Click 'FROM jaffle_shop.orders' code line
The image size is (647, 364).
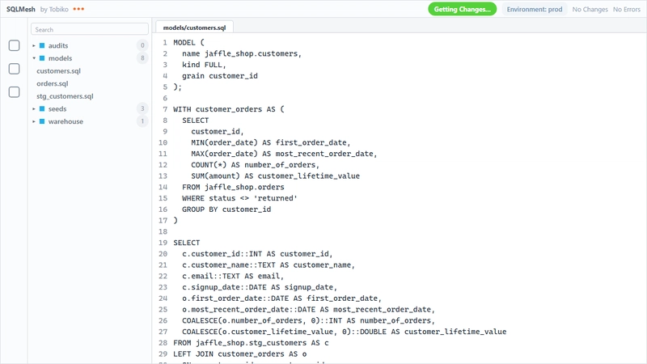point(233,188)
